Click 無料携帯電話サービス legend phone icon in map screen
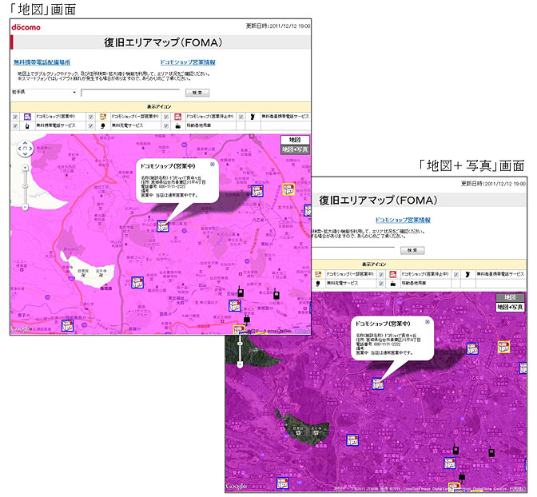 27,125
